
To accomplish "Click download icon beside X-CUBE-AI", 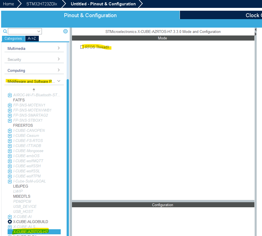I will click(x=10, y=217).
